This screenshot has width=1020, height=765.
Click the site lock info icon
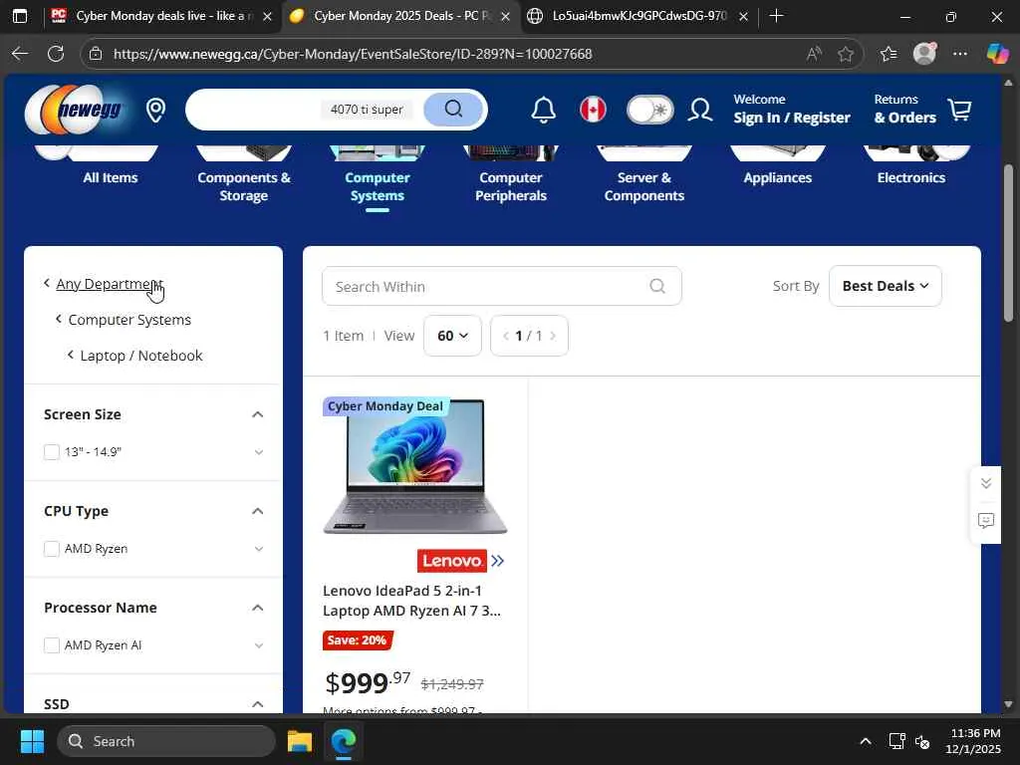pyautogui.click(x=96, y=54)
